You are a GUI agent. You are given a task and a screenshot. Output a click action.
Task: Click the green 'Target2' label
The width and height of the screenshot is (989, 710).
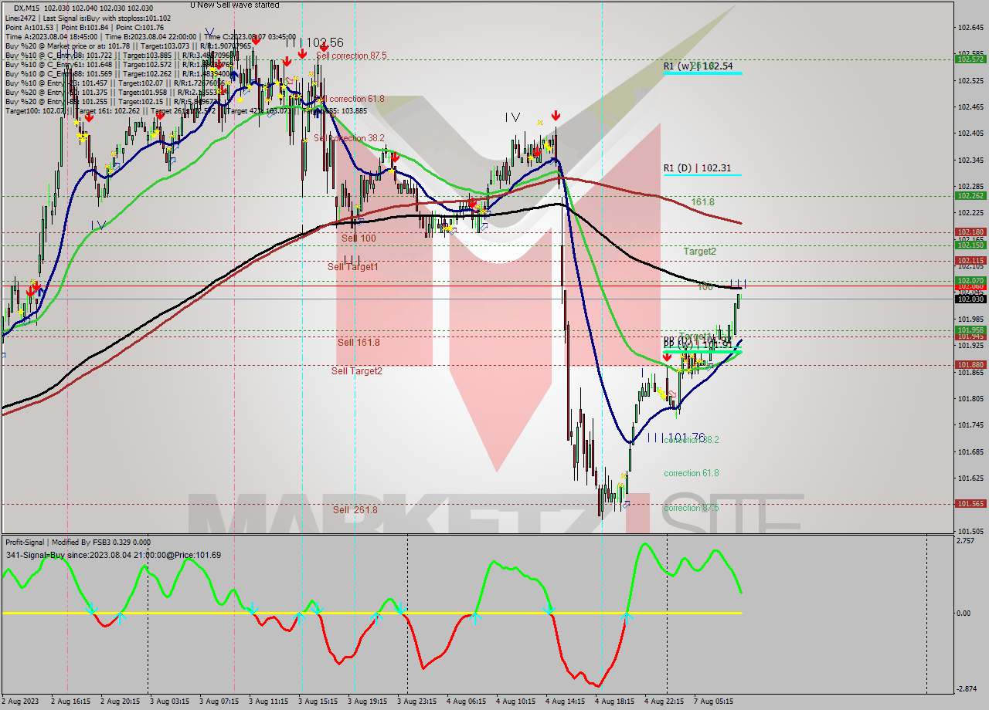coord(699,252)
